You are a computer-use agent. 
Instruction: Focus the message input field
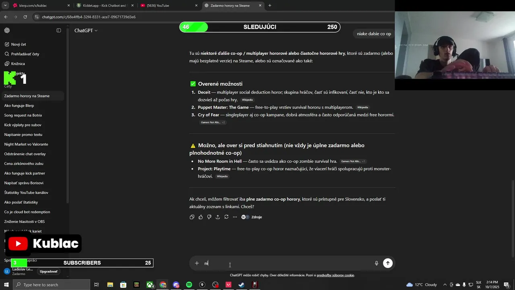coord(288,263)
